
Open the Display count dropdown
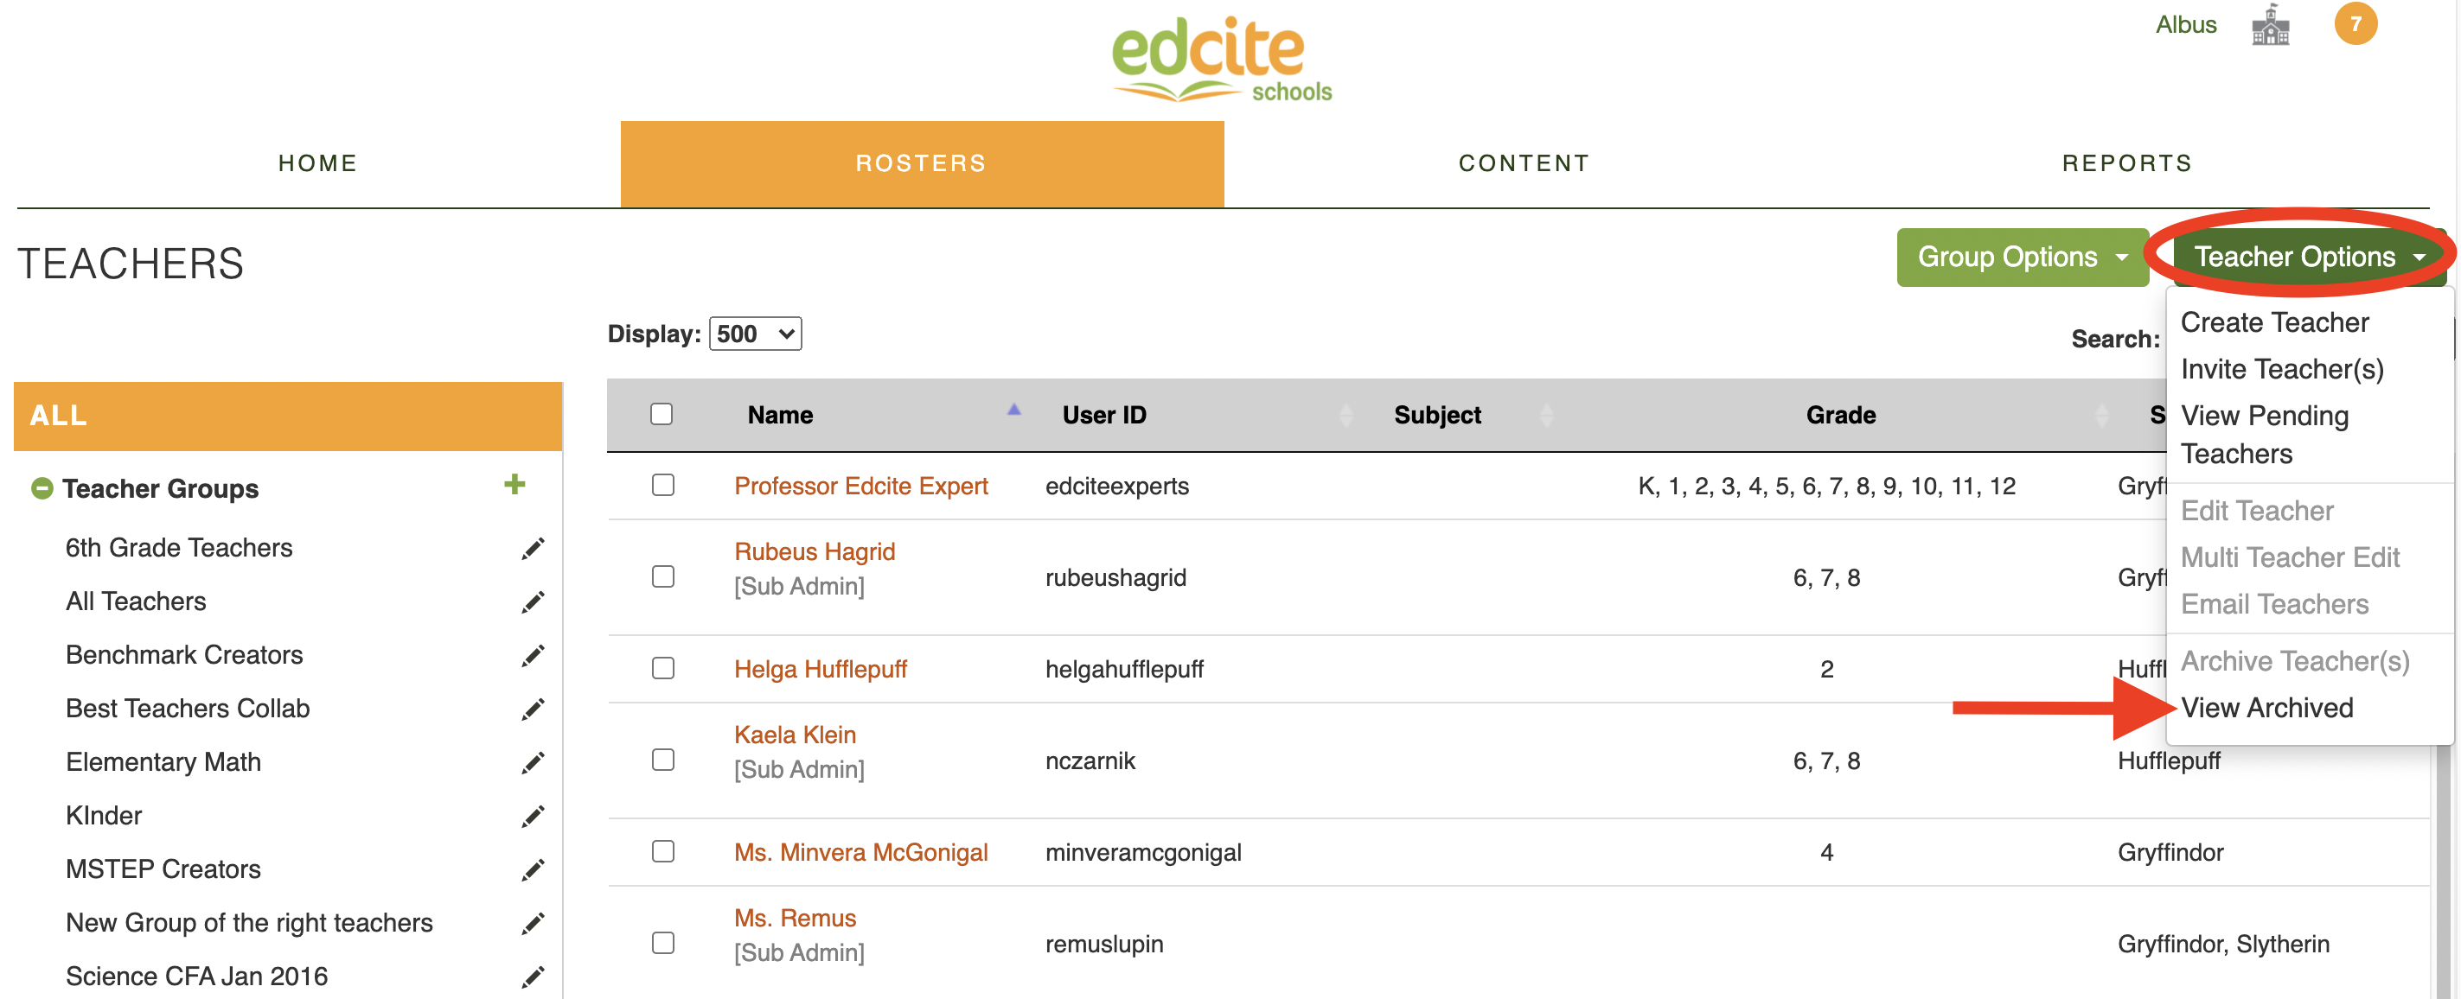pyautogui.click(x=755, y=334)
